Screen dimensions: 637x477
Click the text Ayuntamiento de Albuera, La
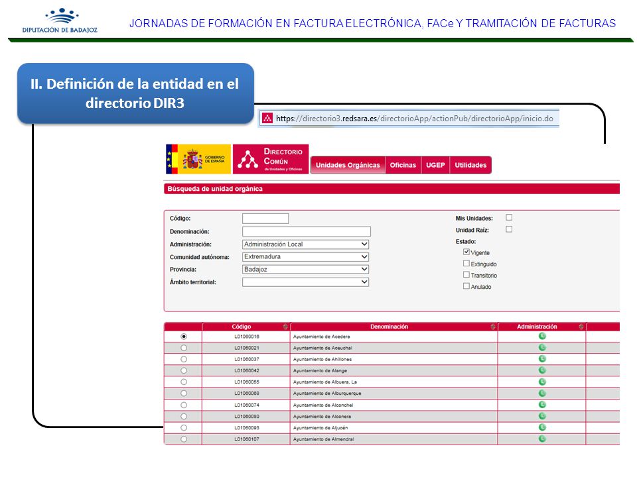(x=325, y=382)
